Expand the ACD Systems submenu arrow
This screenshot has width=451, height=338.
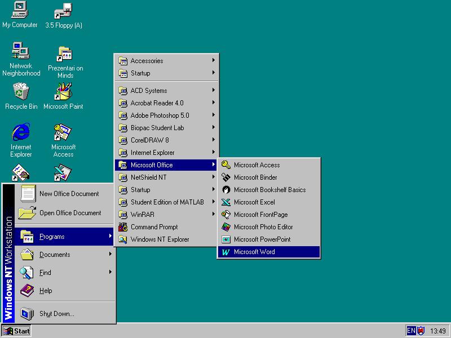(x=214, y=90)
